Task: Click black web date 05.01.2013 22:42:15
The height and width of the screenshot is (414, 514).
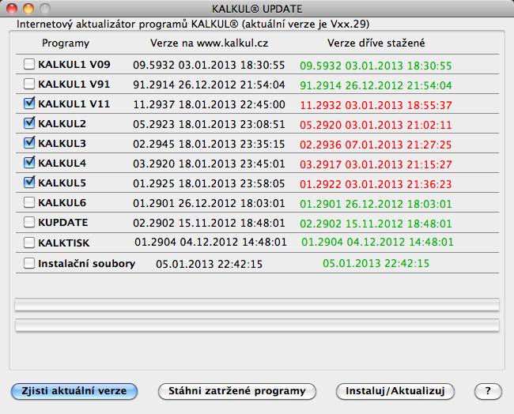Action: (x=209, y=264)
